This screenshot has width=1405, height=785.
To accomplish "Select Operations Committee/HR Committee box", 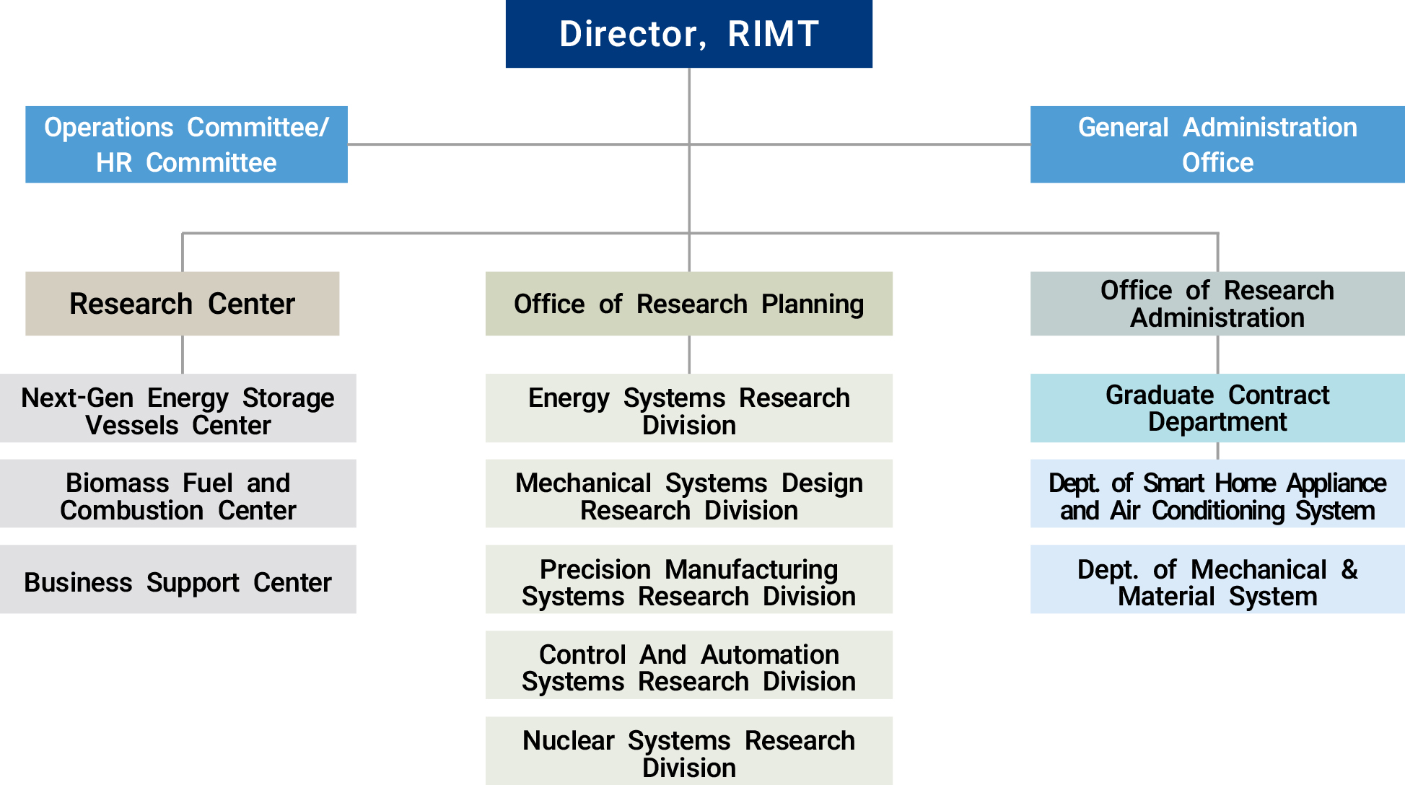I will (186, 144).
